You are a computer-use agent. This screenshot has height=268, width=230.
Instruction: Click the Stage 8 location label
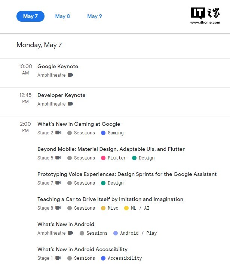coord(45,208)
